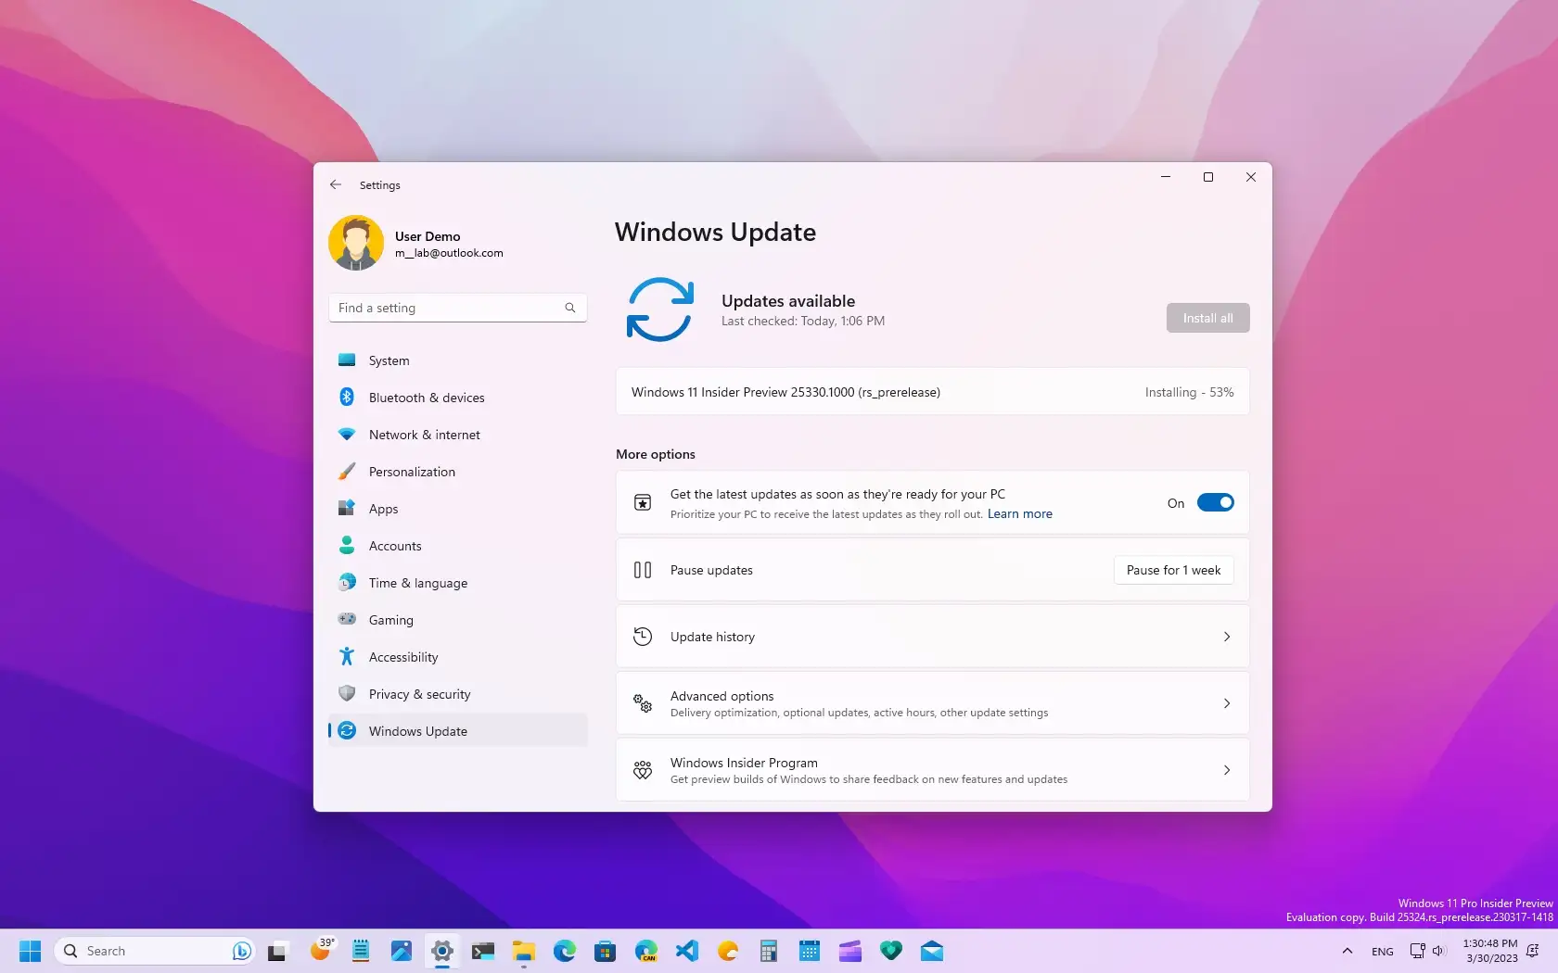Screen dimensions: 1558x973
Task: Click the taskbar Search box
Action: [x=154, y=951]
